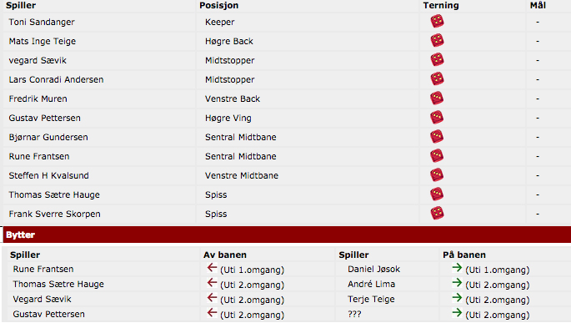Click the dice icon for Bjørnar Gundersen
Screen dimensions: 571x323
[437, 136]
